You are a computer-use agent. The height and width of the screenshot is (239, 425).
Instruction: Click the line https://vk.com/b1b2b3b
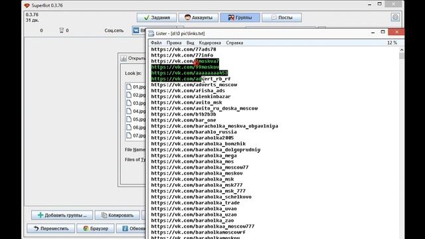(183, 114)
